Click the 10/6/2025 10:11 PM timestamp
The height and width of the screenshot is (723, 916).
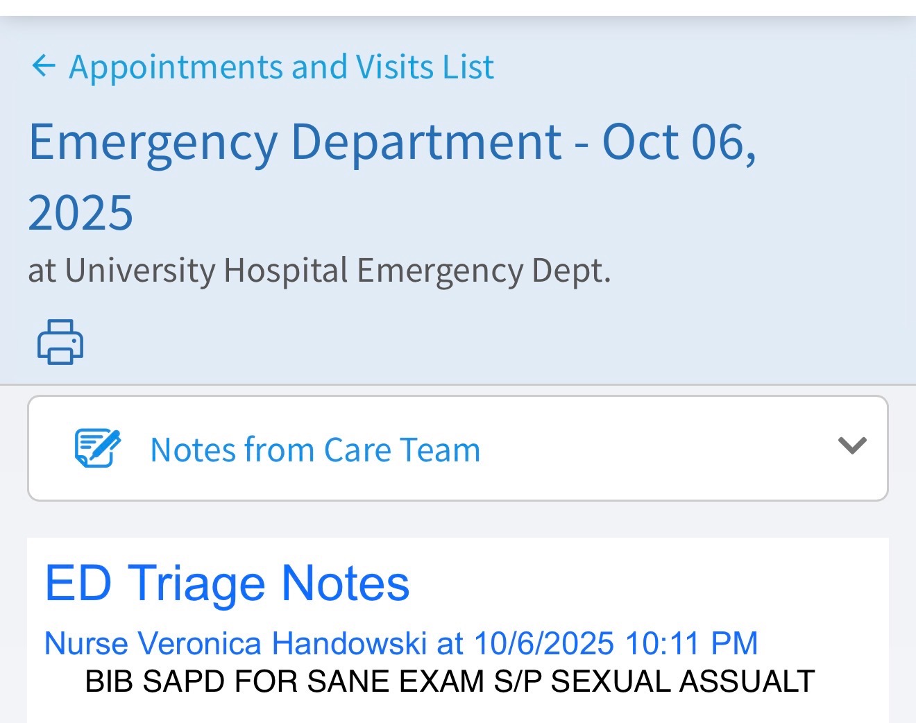[616, 643]
